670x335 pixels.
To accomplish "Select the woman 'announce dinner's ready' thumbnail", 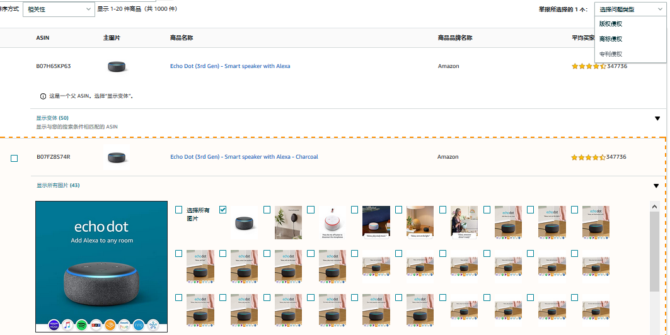I will pos(464,223).
